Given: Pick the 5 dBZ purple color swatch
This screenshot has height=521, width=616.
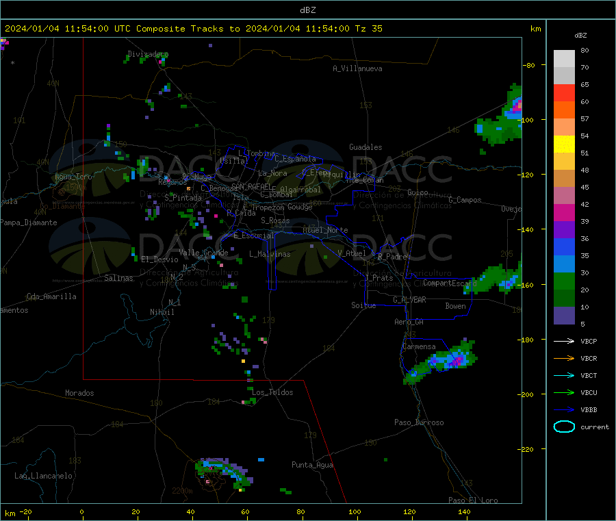Looking at the screenshot, I should coord(564,316).
